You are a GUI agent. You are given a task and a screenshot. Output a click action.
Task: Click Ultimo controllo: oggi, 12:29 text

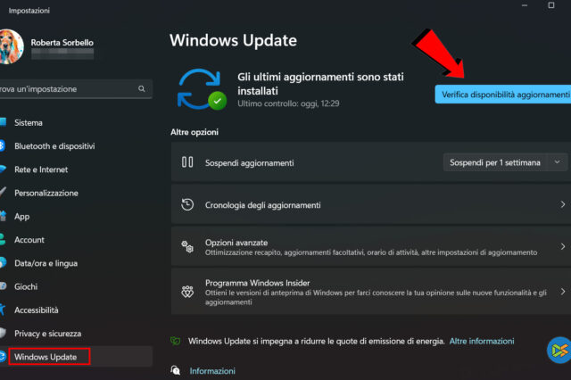pyautogui.click(x=288, y=103)
